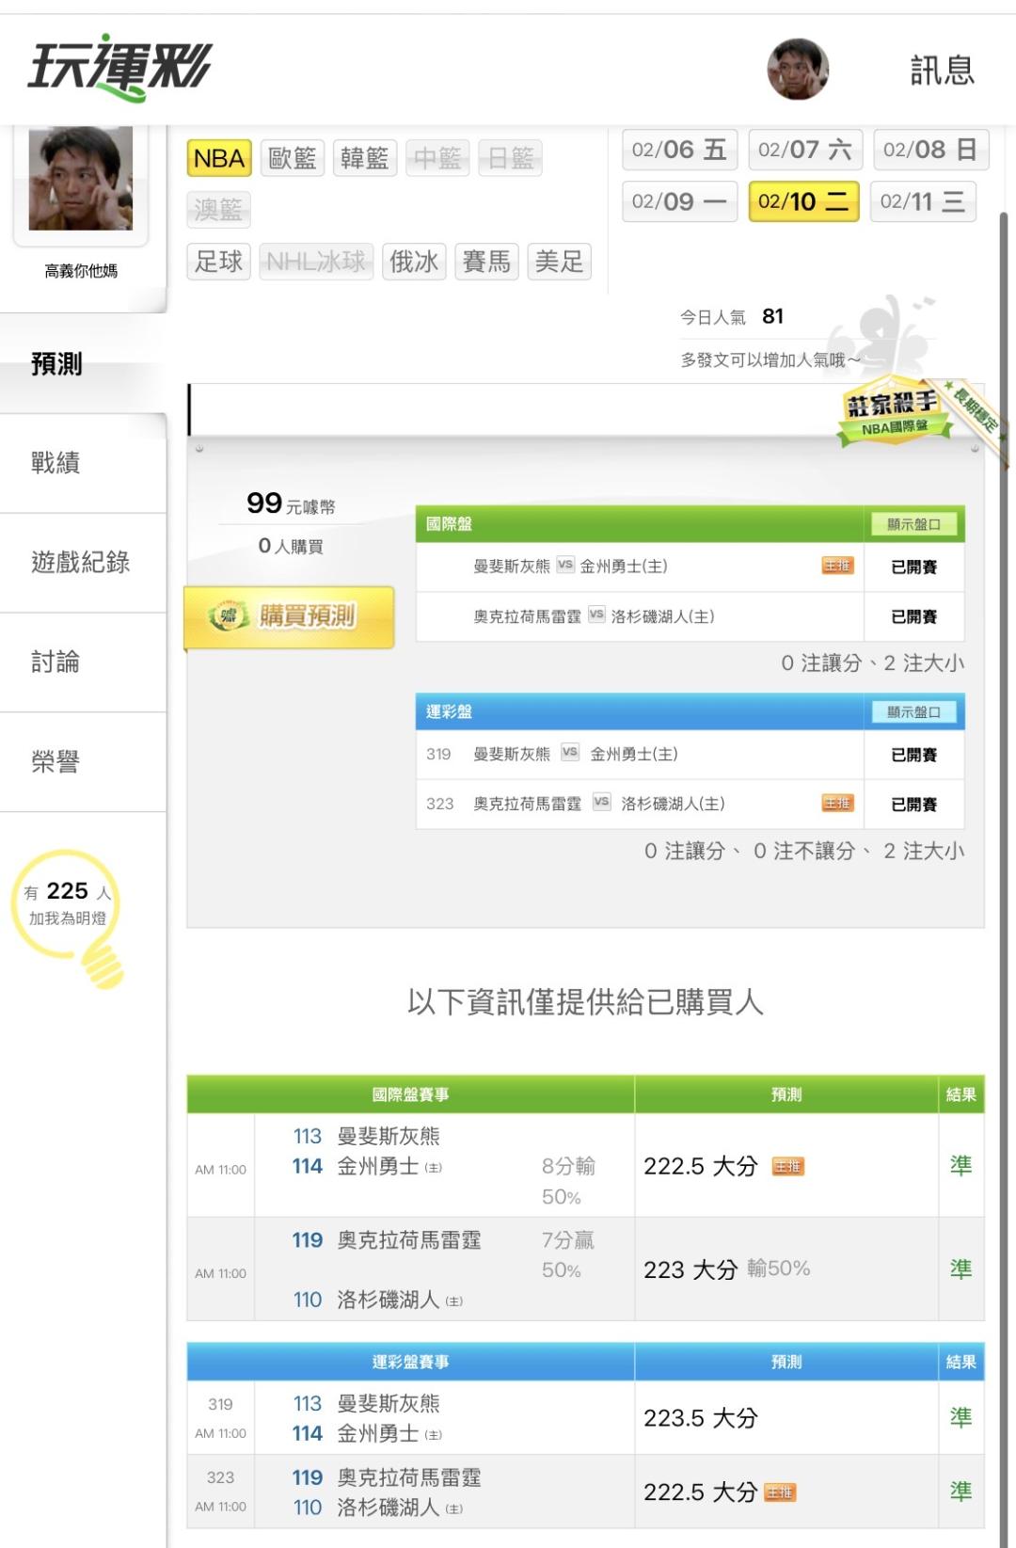Viewport: 1016px width, 1548px height.
Task: Click 已開賽 status in 運彩盤 game 323
Action: coord(913,804)
